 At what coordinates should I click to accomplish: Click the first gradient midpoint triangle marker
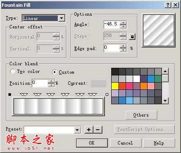click(24, 95)
